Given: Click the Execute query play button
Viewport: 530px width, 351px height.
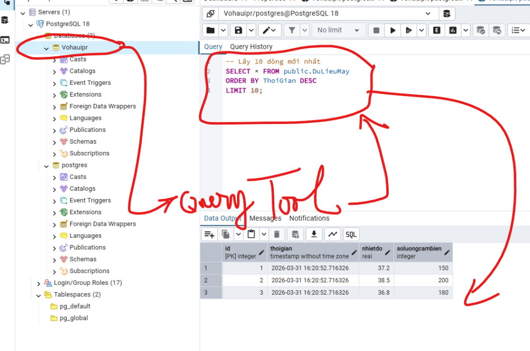Looking at the screenshot, I should [x=393, y=30].
